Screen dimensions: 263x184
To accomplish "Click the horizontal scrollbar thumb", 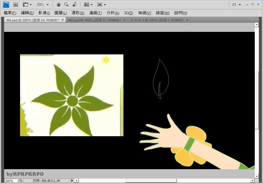I will coord(151,180).
